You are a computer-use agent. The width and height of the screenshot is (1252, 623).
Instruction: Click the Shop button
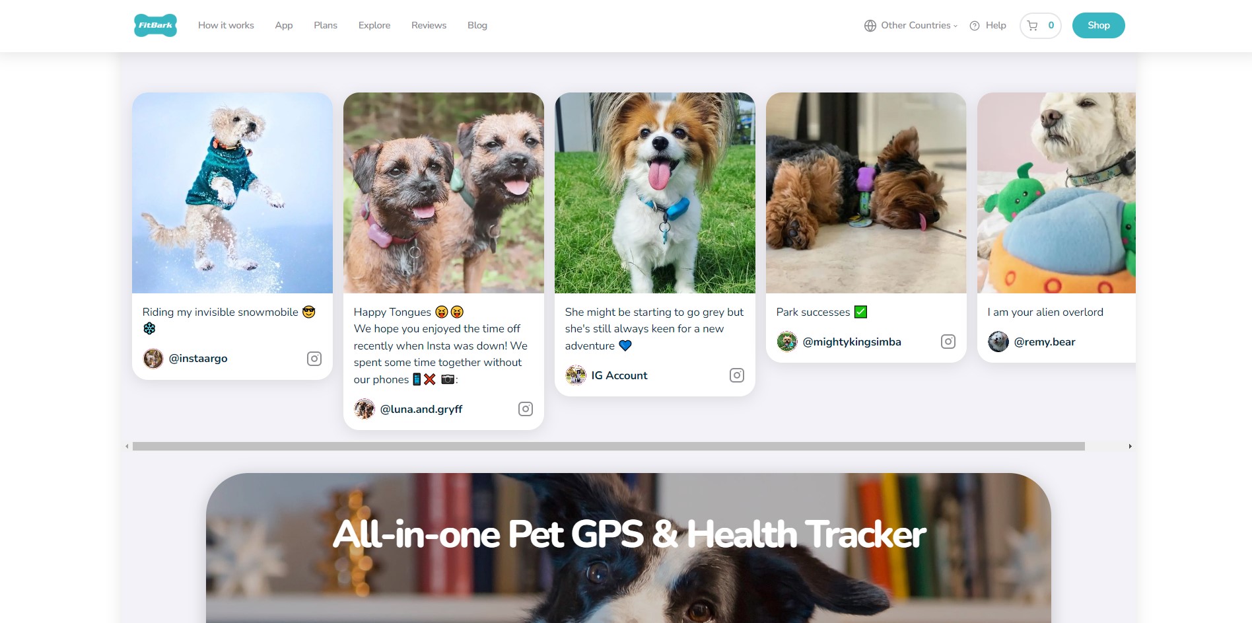pyautogui.click(x=1099, y=25)
